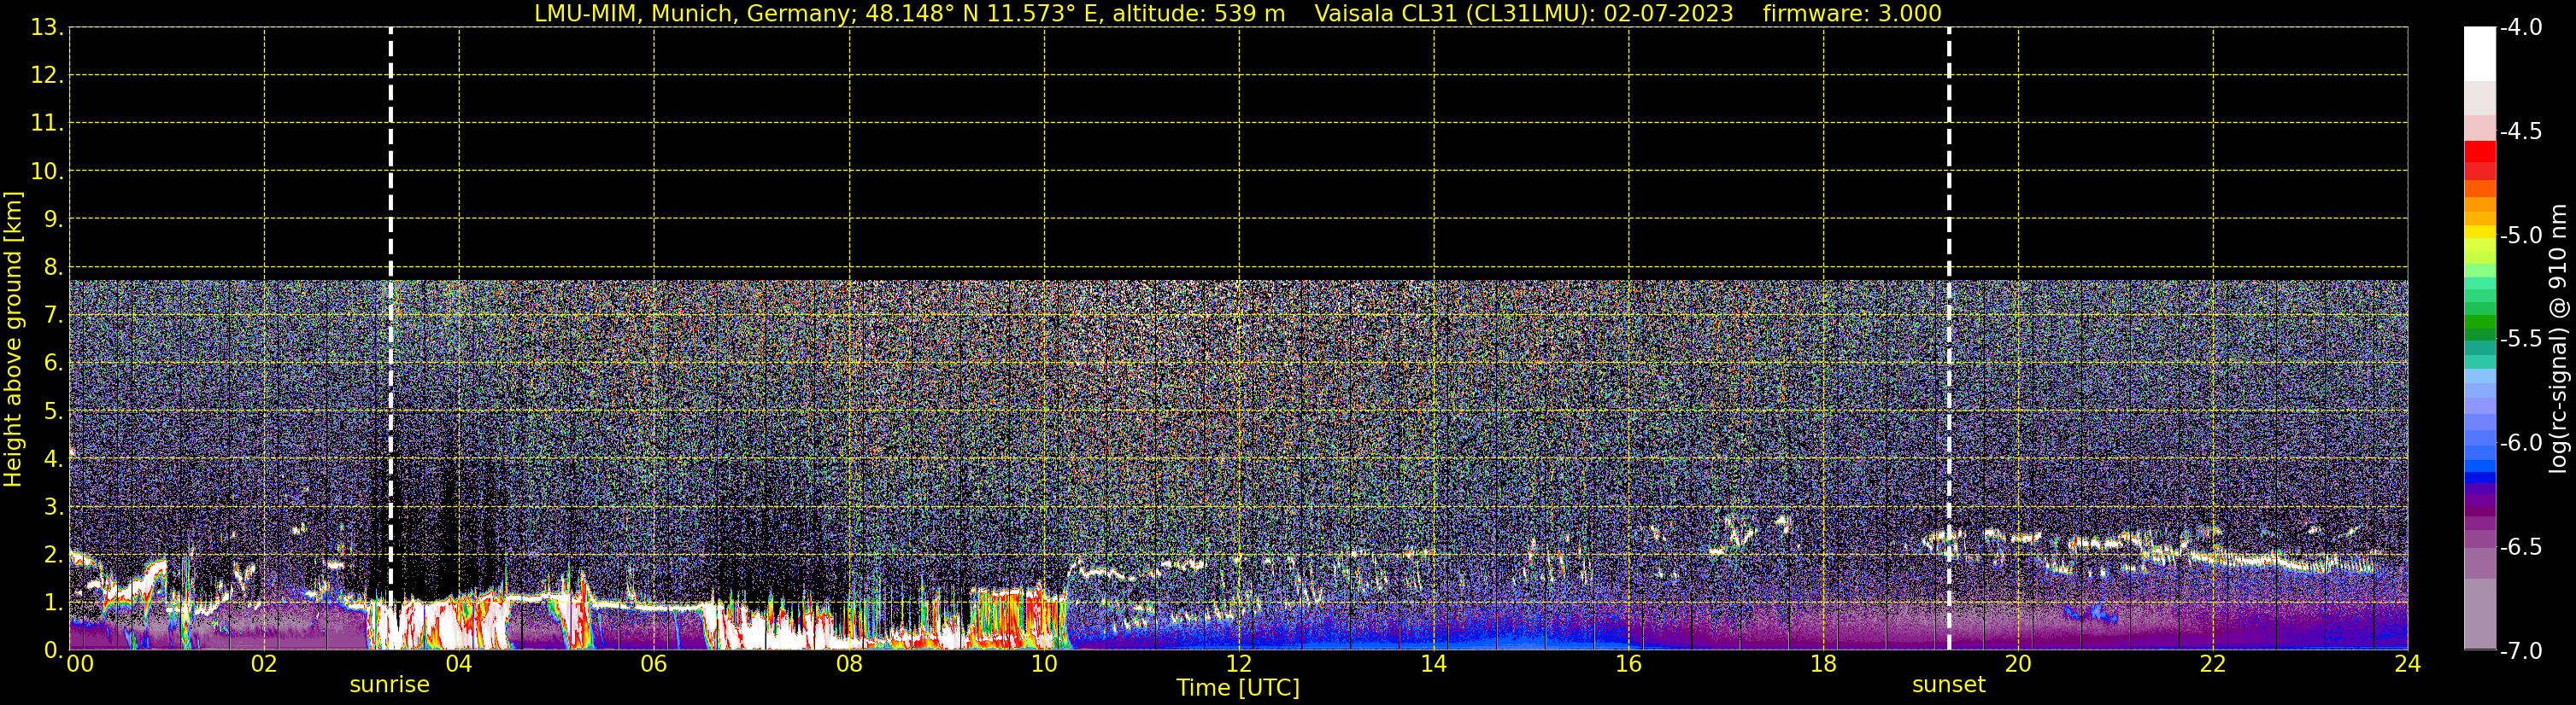Click the white segment at the colorbar top

[2480, 54]
